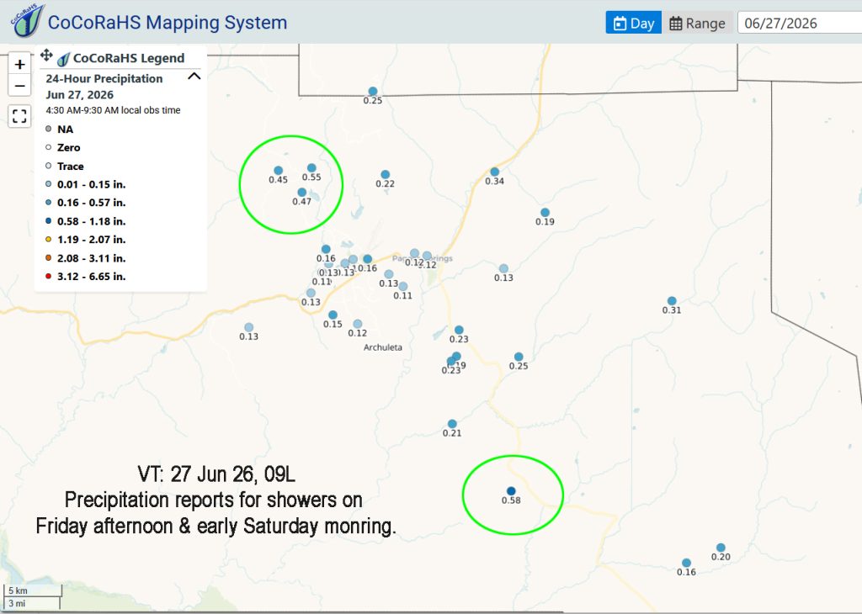The image size is (862, 614).
Task: Click the 0.22 station marker
Action: [386, 175]
